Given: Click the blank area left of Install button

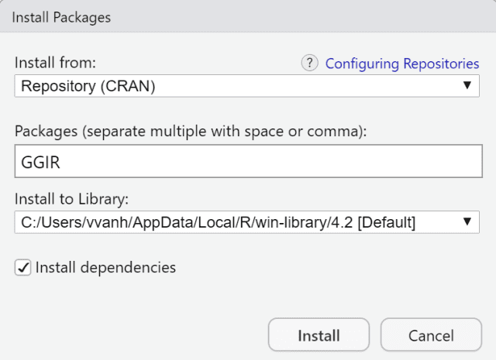Looking at the screenshot, I should click(139, 335).
